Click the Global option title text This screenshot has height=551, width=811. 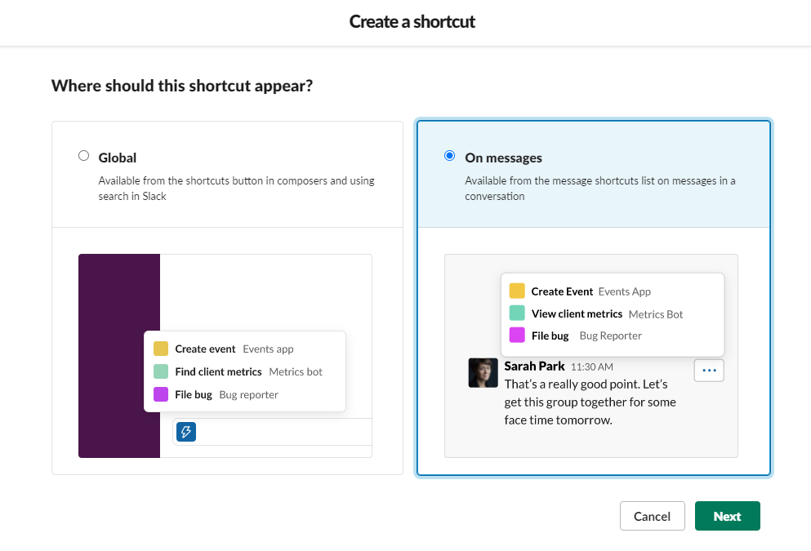[118, 158]
